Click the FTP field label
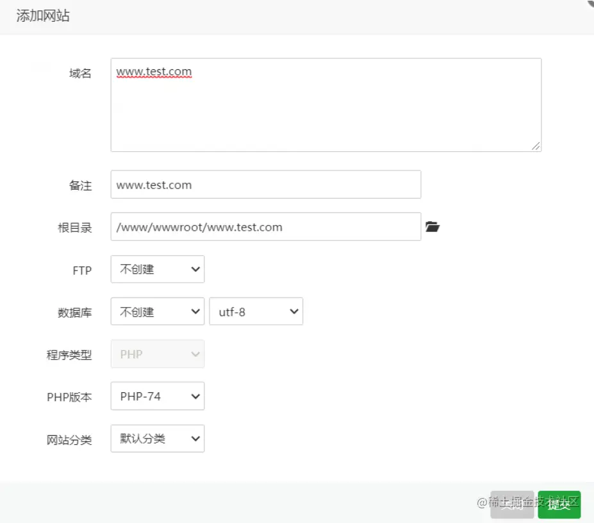Viewport: 594px width, 523px height. click(82, 270)
